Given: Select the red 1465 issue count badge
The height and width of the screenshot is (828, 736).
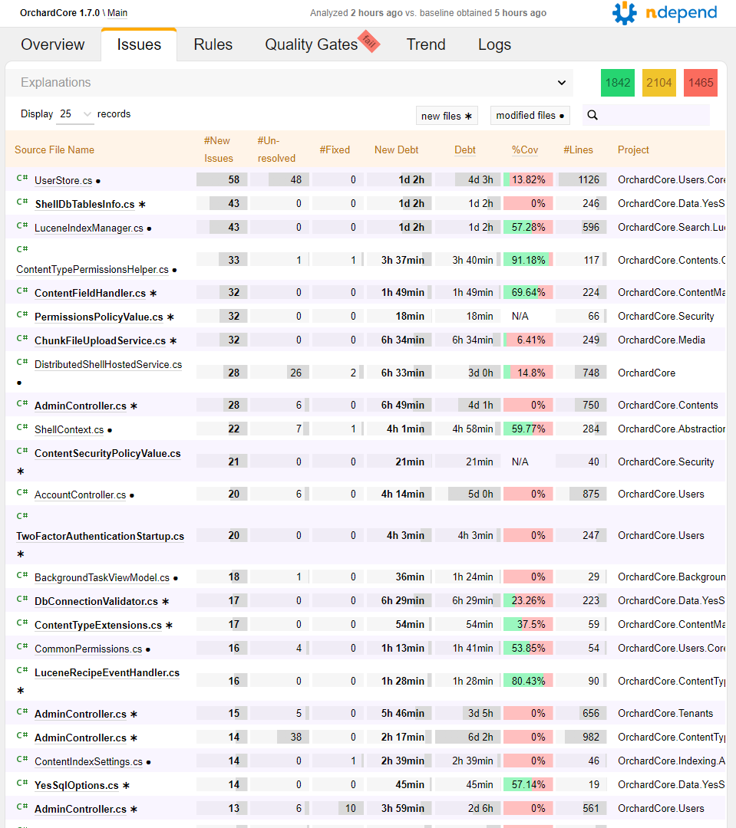Looking at the screenshot, I should (x=700, y=82).
